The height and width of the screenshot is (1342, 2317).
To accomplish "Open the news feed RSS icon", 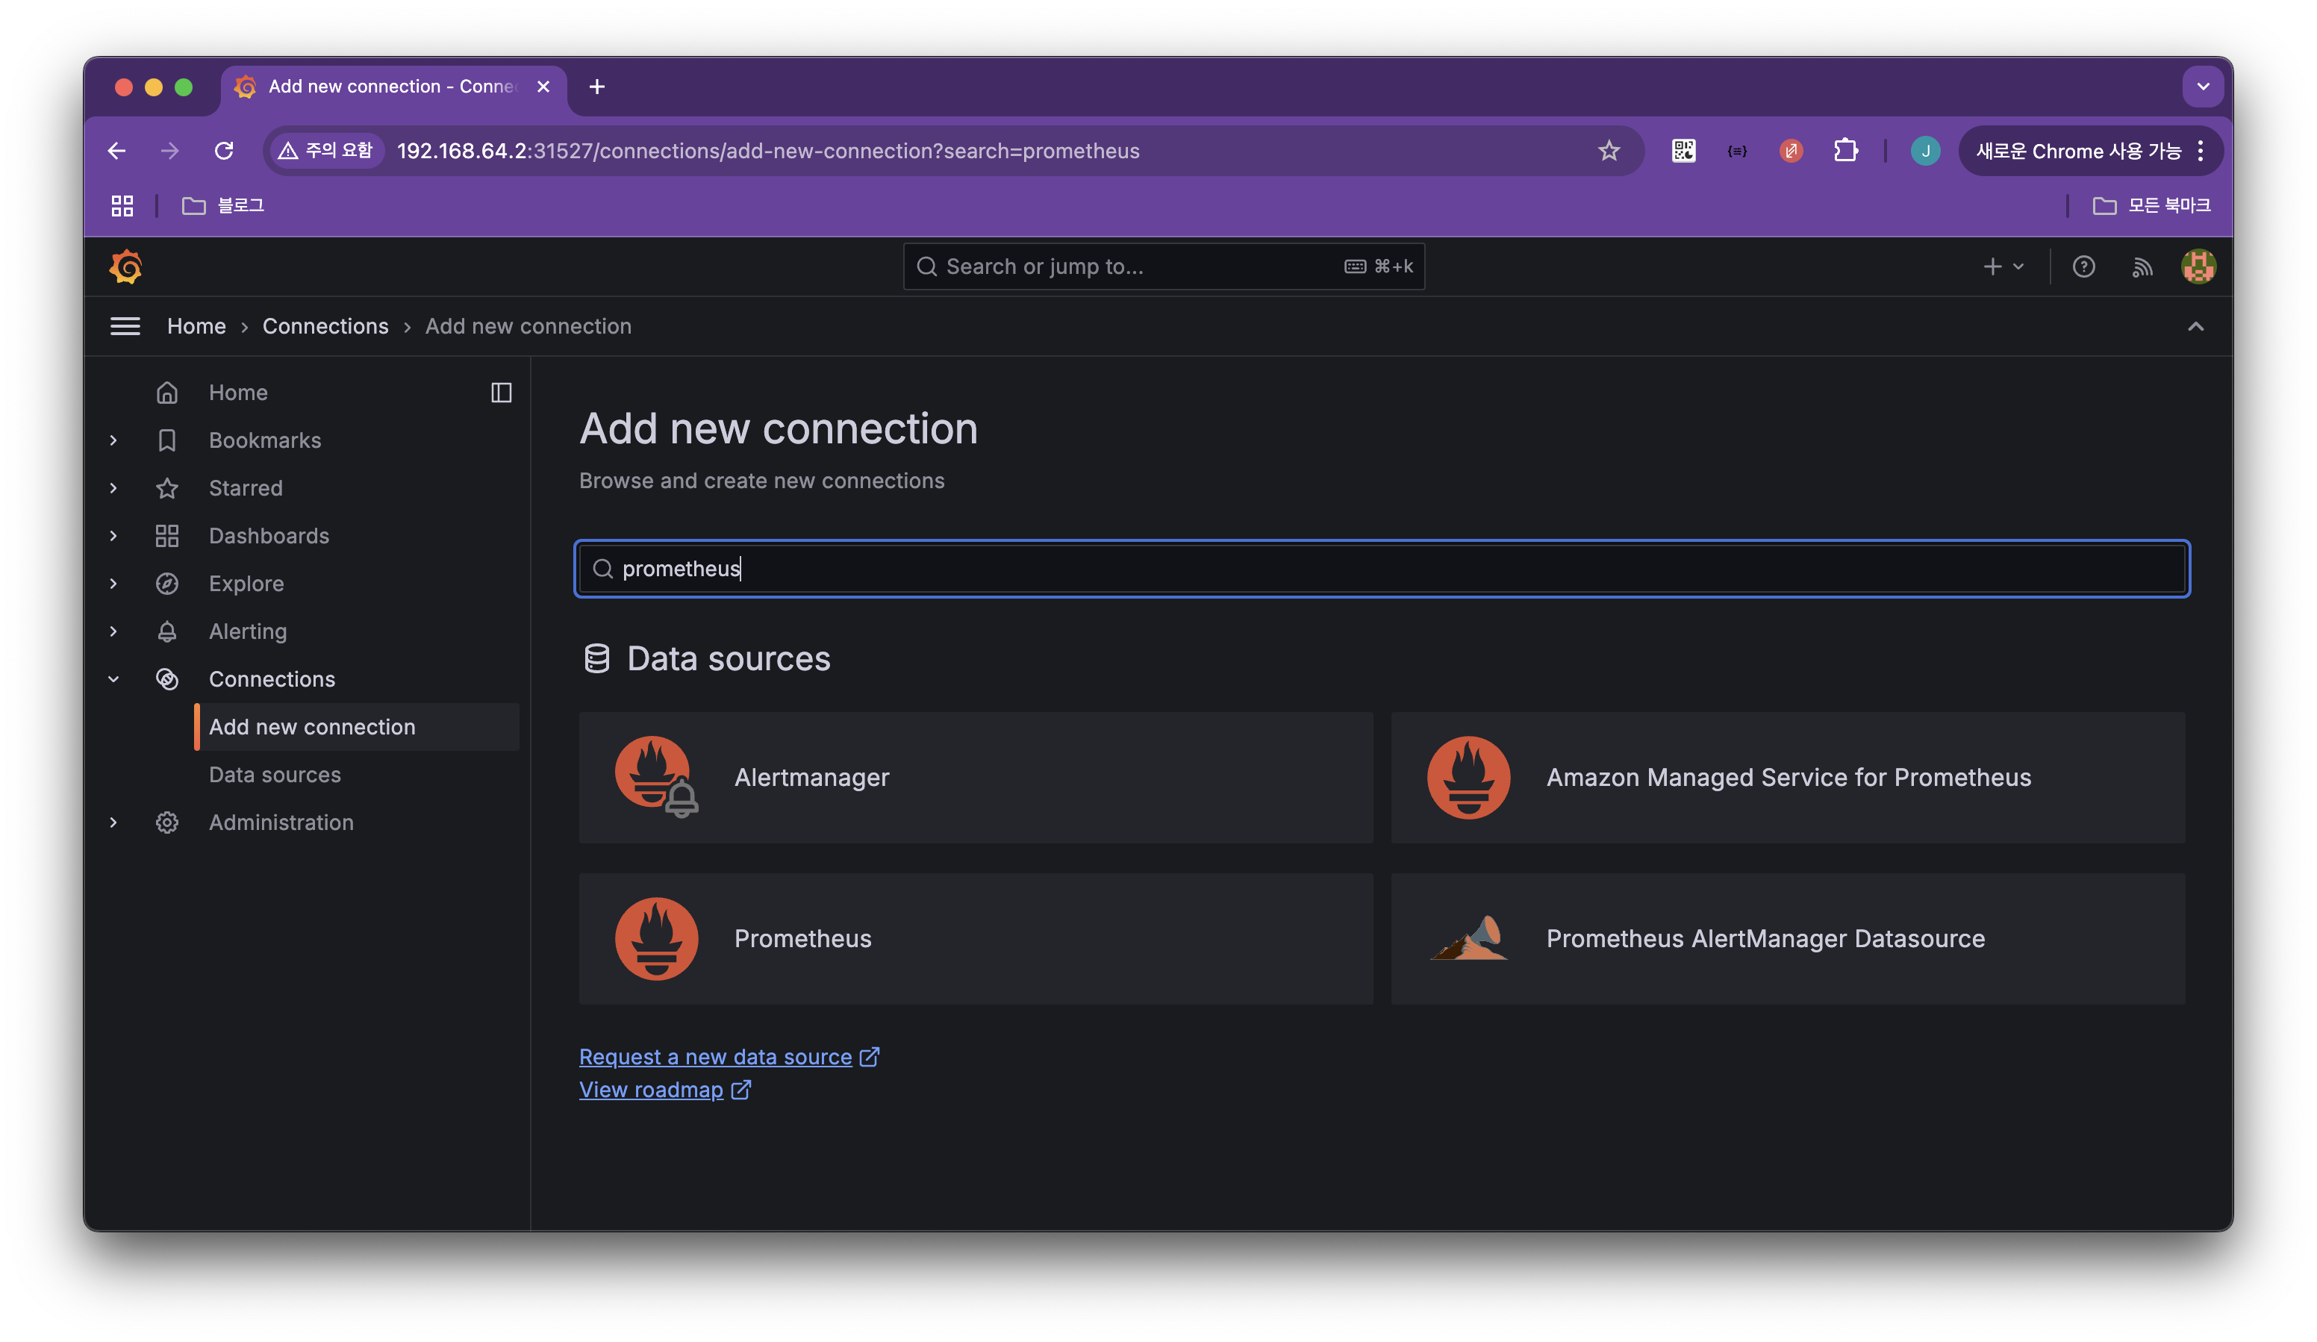I will (2142, 266).
